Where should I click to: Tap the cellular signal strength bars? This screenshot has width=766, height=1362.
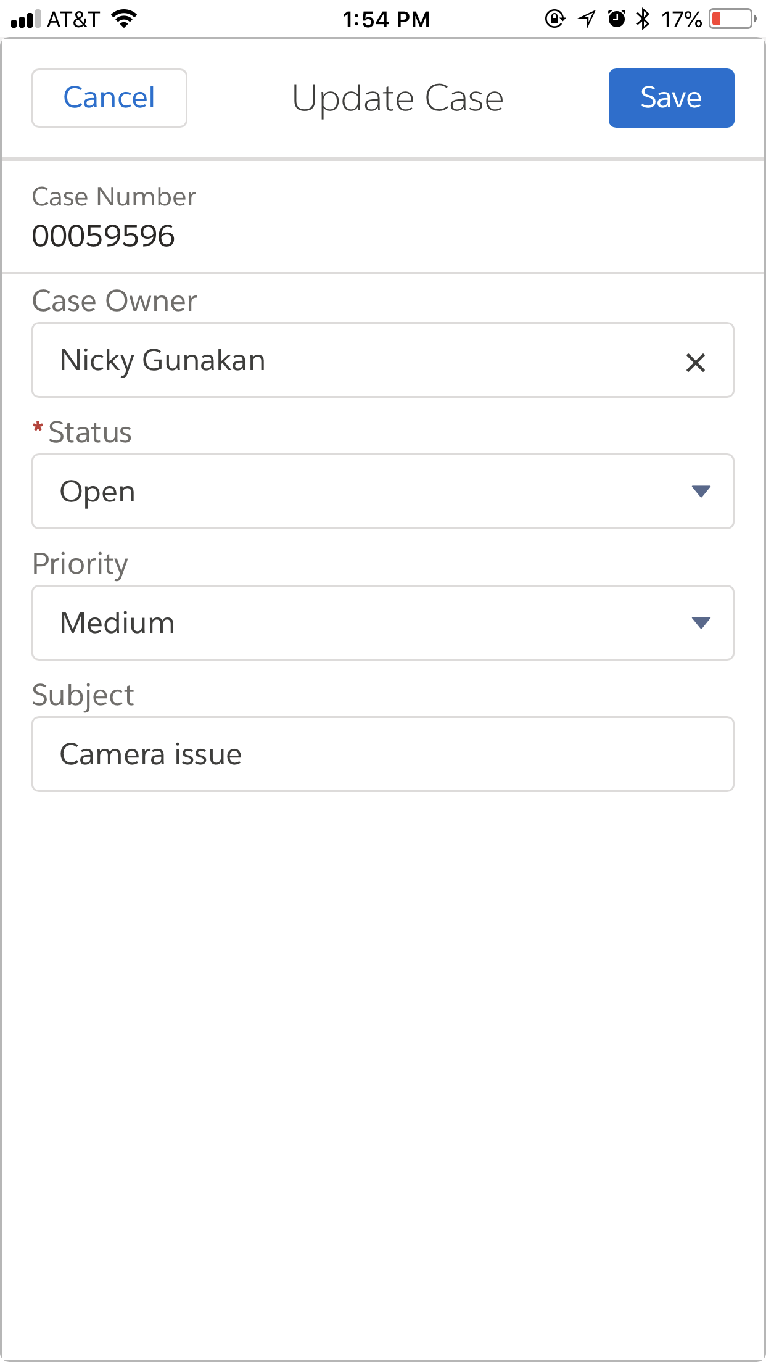pos(25,19)
